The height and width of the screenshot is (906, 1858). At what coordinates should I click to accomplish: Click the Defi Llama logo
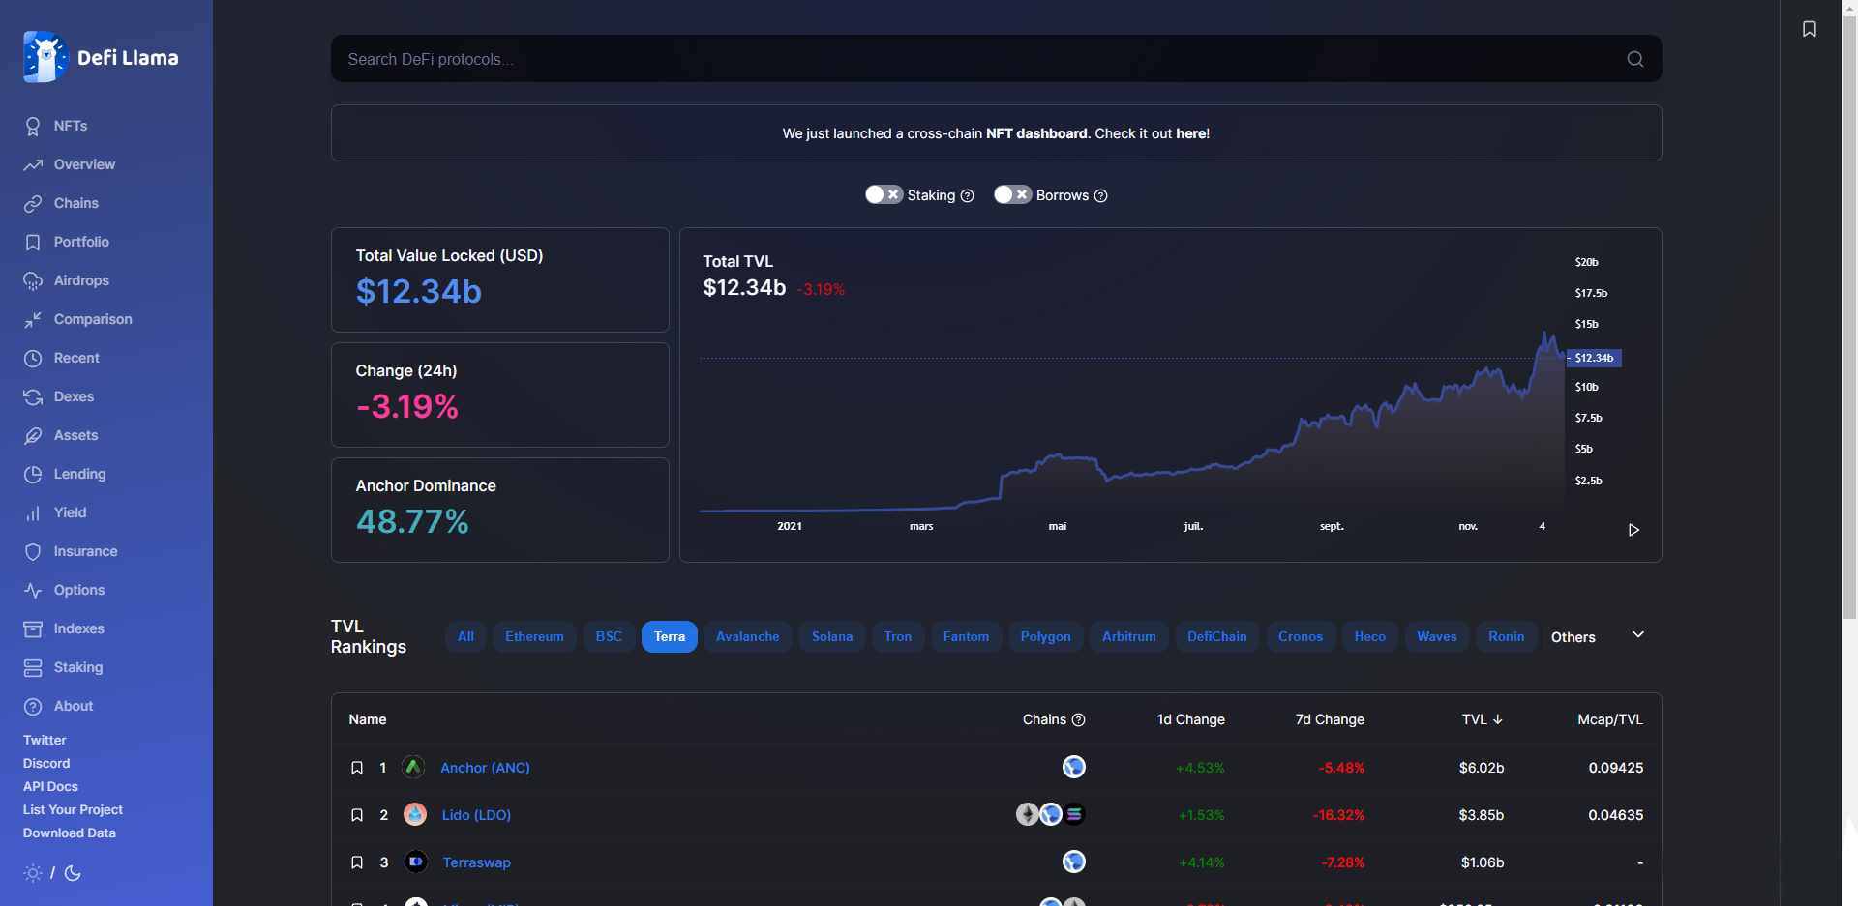[101, 57]
